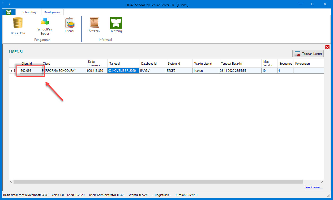Screen dimensions: 333x200
Task: Click the green JIBAS application menu button
Action: pos(9,12)
